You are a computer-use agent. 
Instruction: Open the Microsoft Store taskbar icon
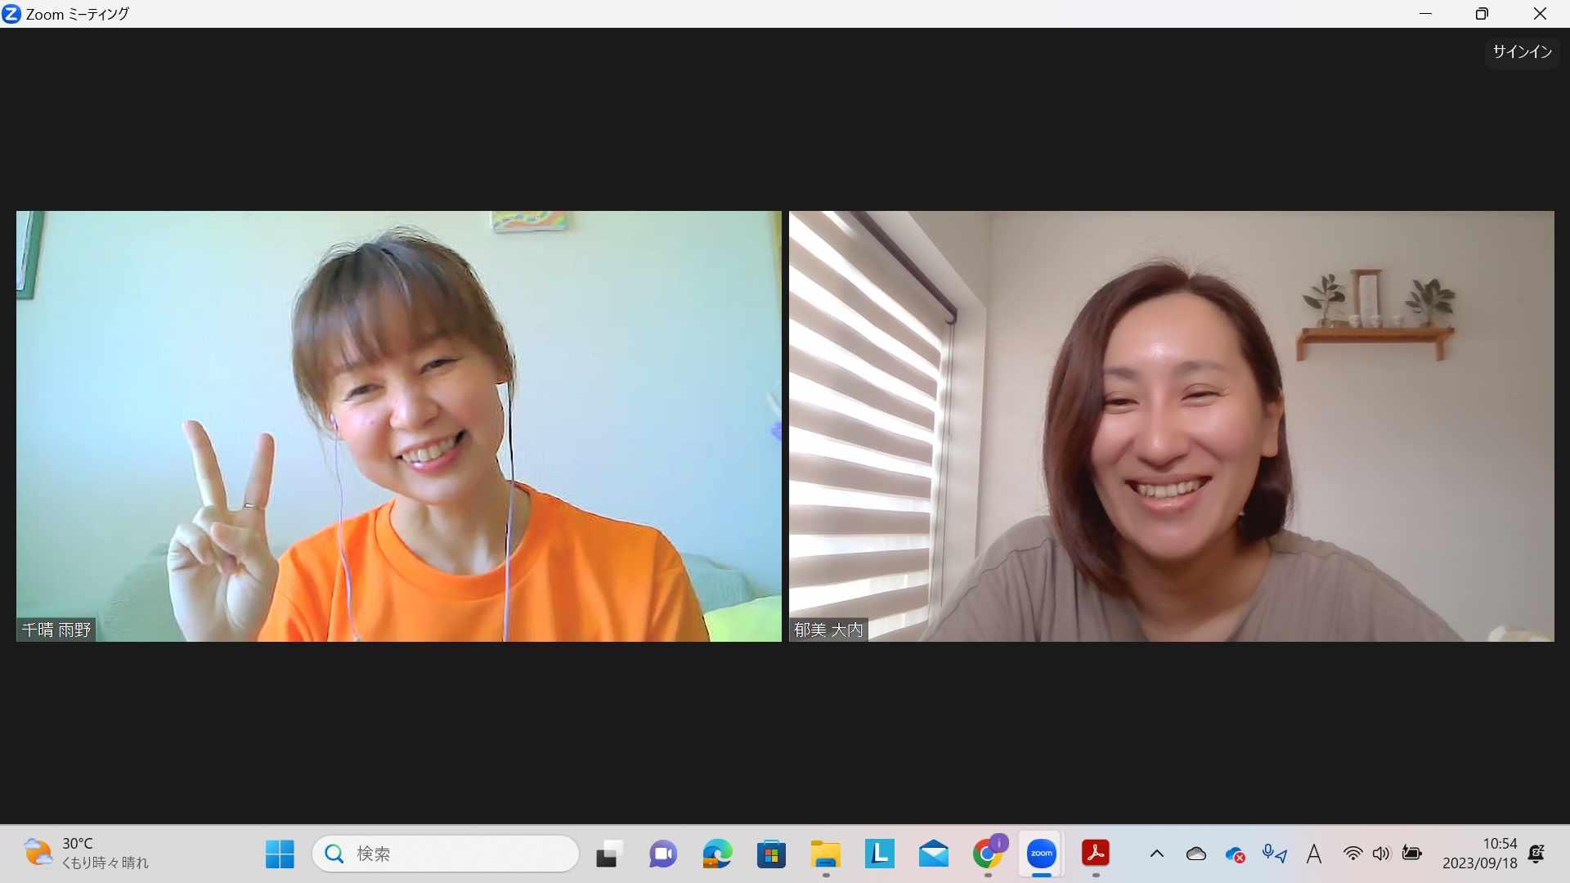[771, 854]
